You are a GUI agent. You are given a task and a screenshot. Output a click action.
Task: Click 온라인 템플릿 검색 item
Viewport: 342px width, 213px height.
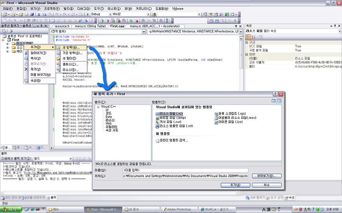(x=171, y=141)
